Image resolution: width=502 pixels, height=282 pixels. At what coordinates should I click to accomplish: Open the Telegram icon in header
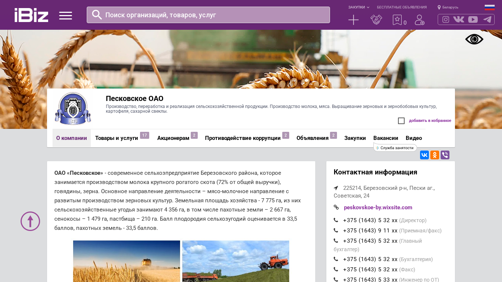click(x=487, y=19)
